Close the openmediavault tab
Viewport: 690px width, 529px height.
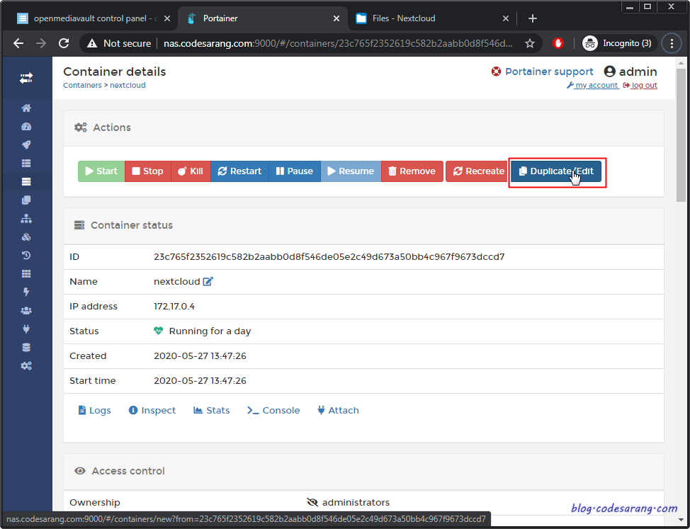pyautogui.click(x=166, y=18)
